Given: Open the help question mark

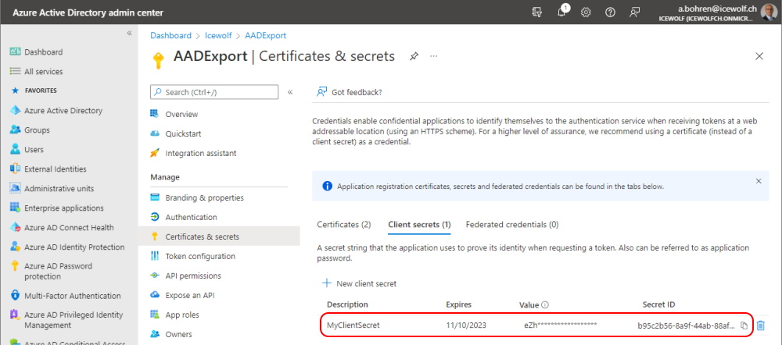Looking at the screenshot, I should (x=610, y=12).
